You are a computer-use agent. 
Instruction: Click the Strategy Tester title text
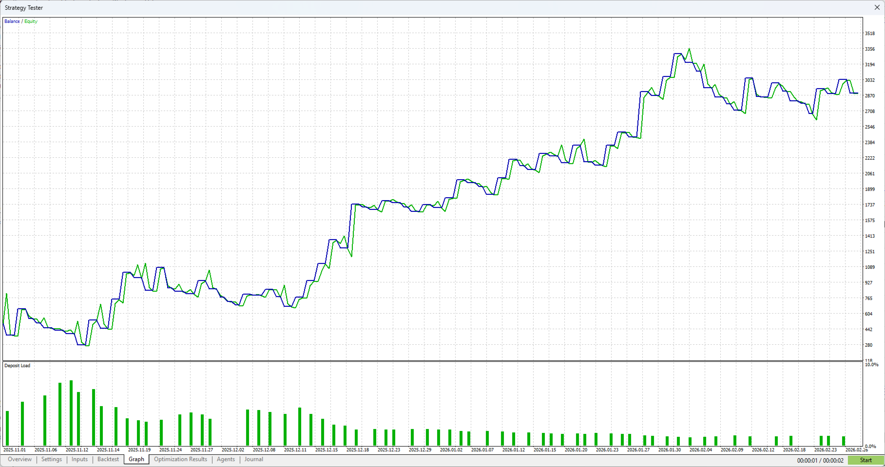[x=24, y=8]
